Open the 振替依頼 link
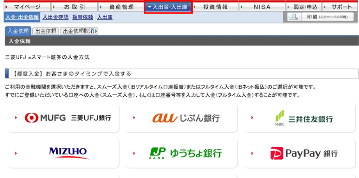Screen dimensions: 359x178 click(82, 17)
